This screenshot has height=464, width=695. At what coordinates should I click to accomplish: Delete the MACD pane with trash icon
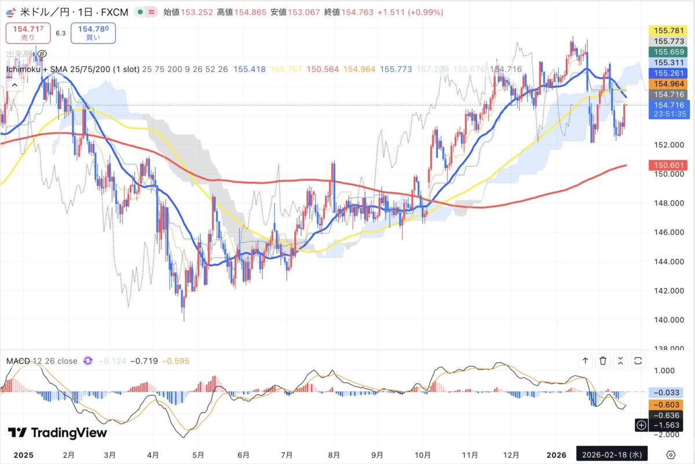coord(603,361)
